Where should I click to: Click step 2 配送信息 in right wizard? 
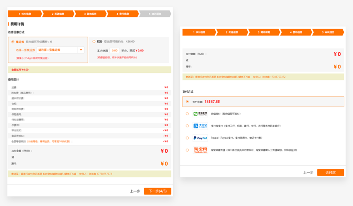coord(231,32)
